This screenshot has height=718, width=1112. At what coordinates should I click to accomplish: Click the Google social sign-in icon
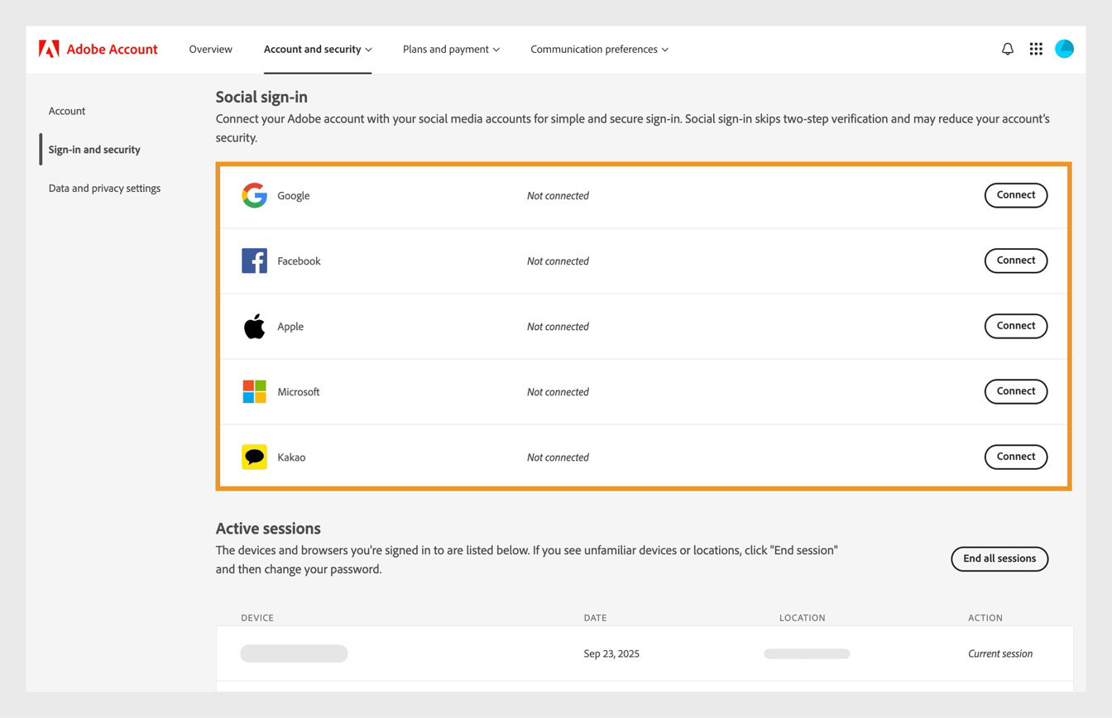click(x=254, y=195)
